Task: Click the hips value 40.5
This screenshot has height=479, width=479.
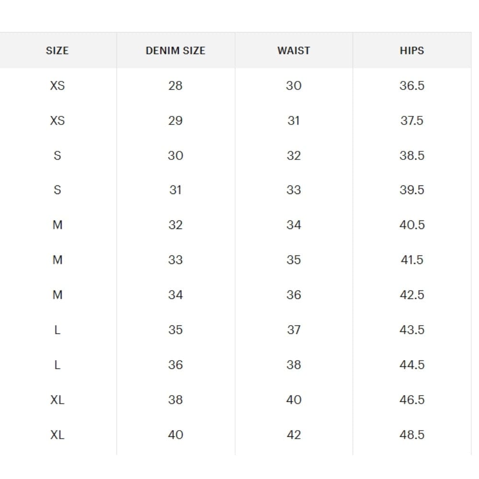Action: [412, 225]
